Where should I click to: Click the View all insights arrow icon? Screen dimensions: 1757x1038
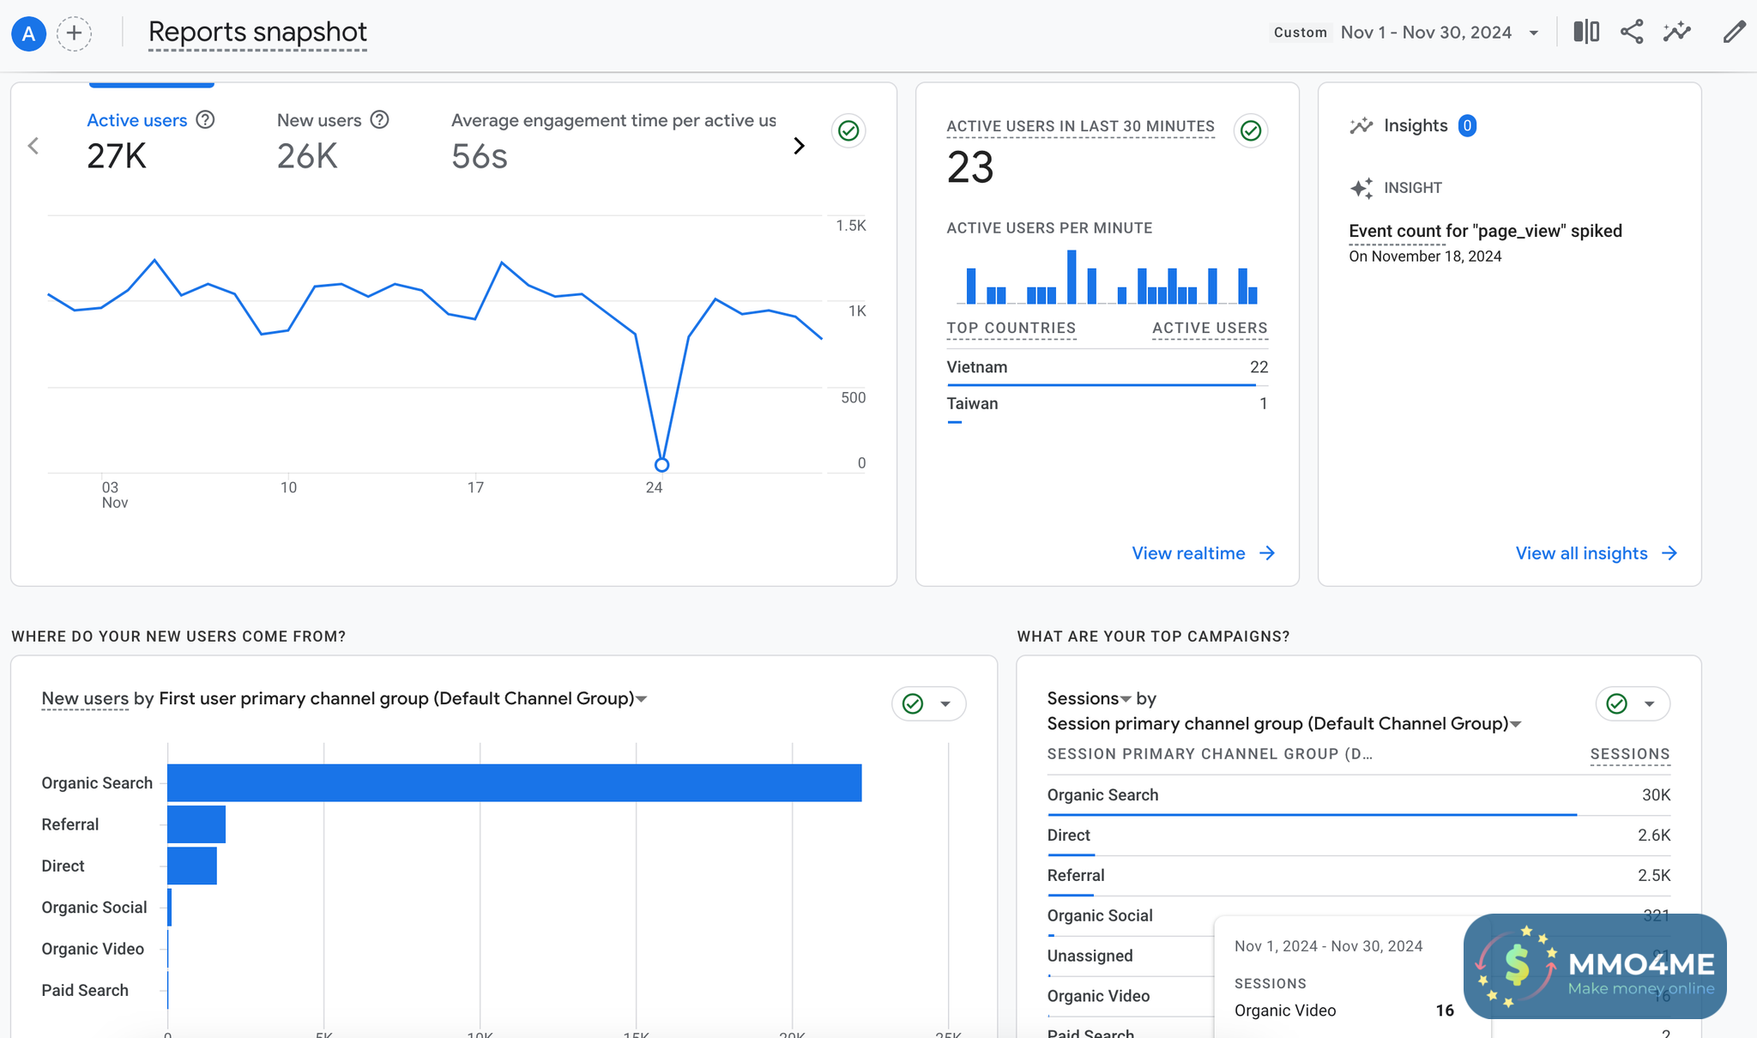pyautogui.click(x=1669, y=553)
